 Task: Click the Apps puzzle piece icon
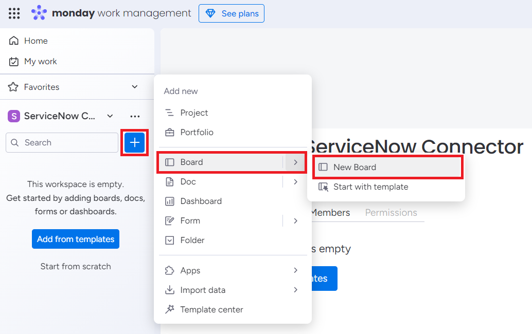[169, 271]
